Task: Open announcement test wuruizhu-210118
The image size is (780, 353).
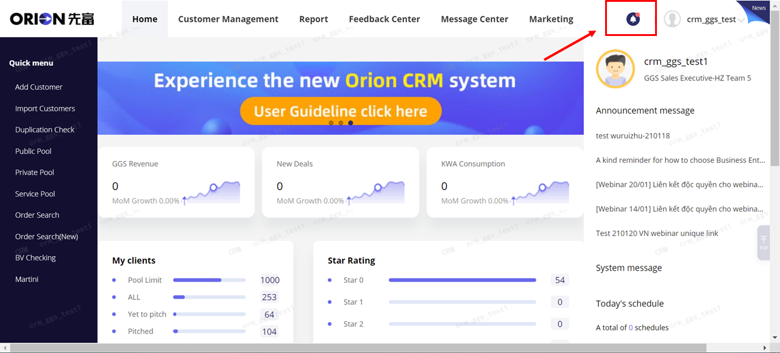Action: [633, 136]
